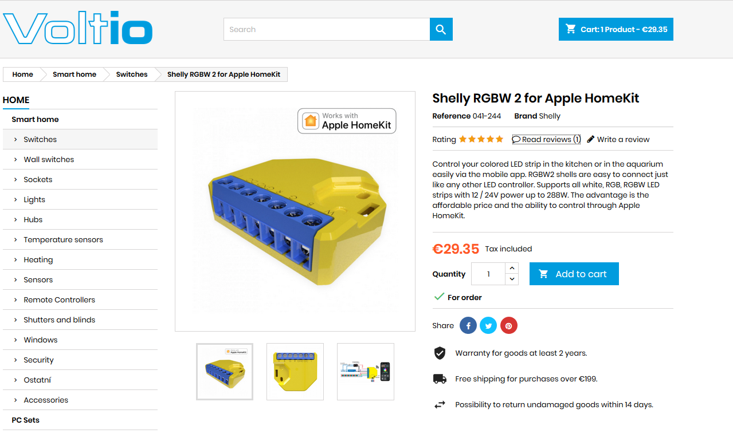
Task: Expand the Sockets category chevron
Action: tap(15, 180)
